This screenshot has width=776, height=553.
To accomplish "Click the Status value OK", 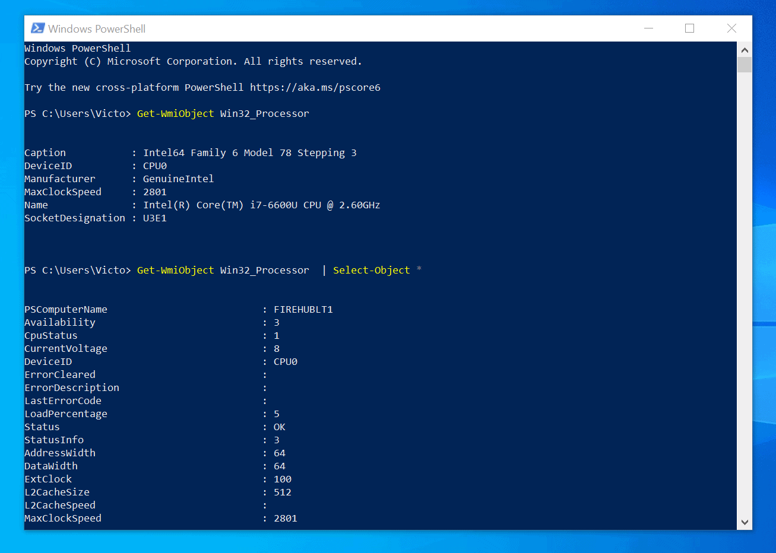I will 280,427.
